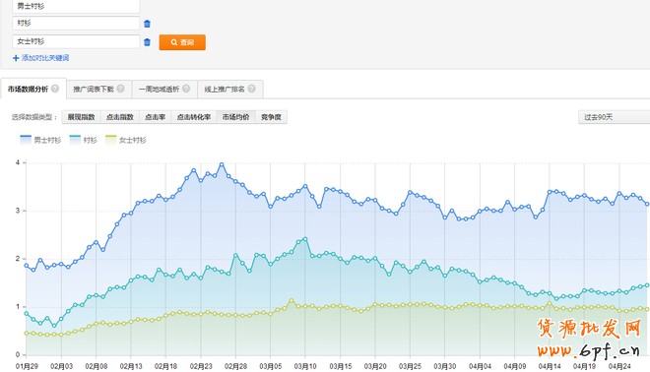Select the 点击率 data type
The image size is (650, 372).
[155, 117]
